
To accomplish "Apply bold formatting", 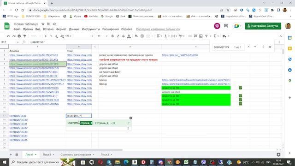I will pyautogui.click(x=112, y=36).
